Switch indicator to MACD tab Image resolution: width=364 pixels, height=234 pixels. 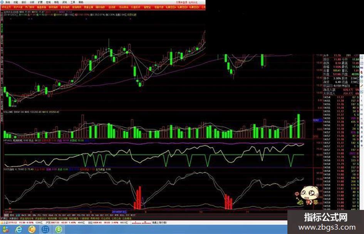pos(23,215)
